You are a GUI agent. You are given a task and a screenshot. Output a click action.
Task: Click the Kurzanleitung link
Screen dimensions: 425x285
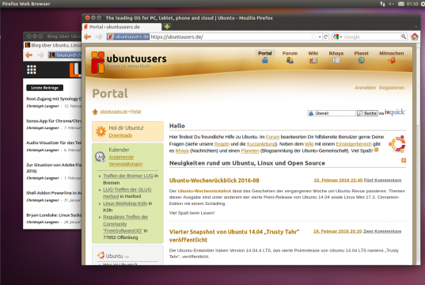(x=260, y=144)
